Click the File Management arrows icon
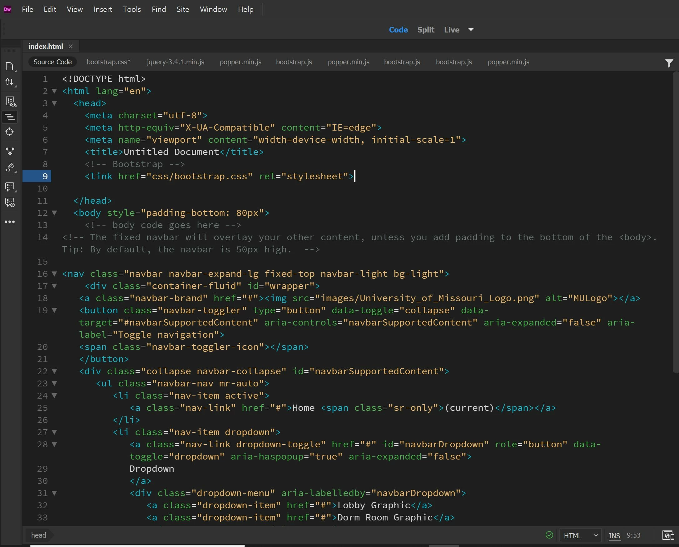This screenshot has height=547, width=679. [x=9, y=82]
